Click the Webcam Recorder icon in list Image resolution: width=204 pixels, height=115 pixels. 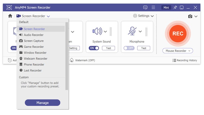21,58
